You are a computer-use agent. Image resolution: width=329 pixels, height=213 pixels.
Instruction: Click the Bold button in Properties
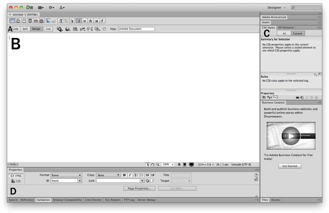coord(124,175)
